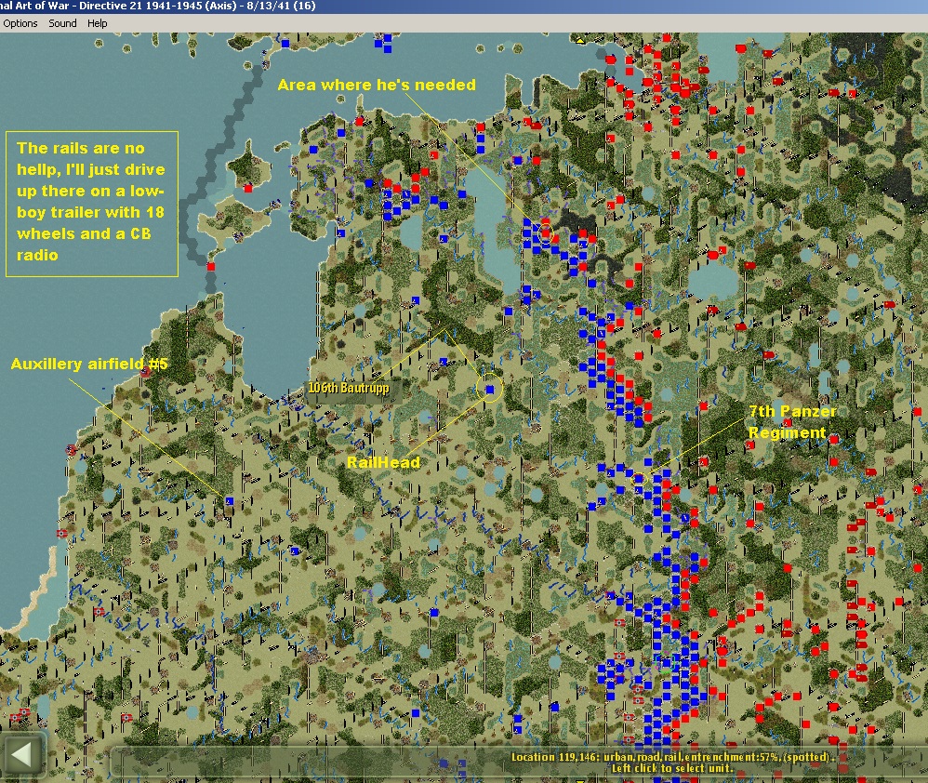Click the Location 119,146 status text
928x783 pixels.
click(673, 756)
